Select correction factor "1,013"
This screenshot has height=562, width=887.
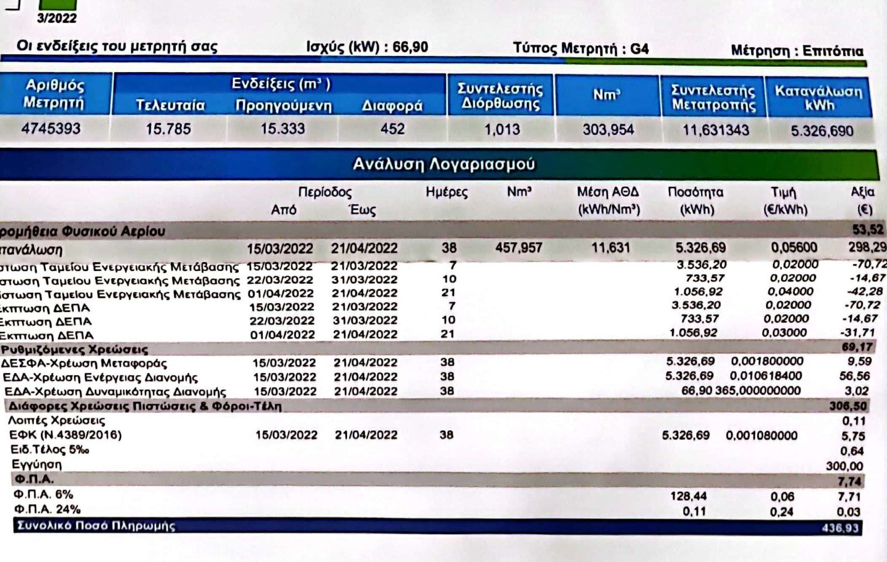click(x=502, y=130)
